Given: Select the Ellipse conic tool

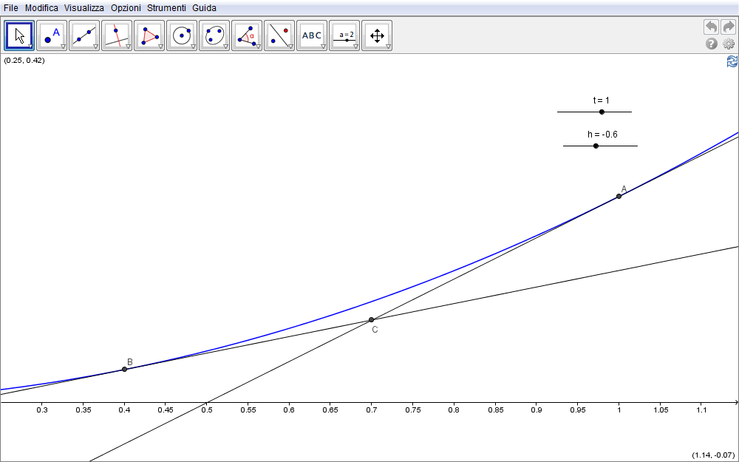Looking at the screenshot, I should 214,35.
